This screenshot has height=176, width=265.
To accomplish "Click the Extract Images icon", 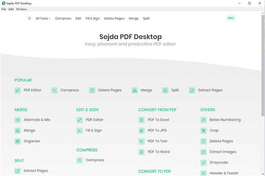I will click(x=204, y=152).
